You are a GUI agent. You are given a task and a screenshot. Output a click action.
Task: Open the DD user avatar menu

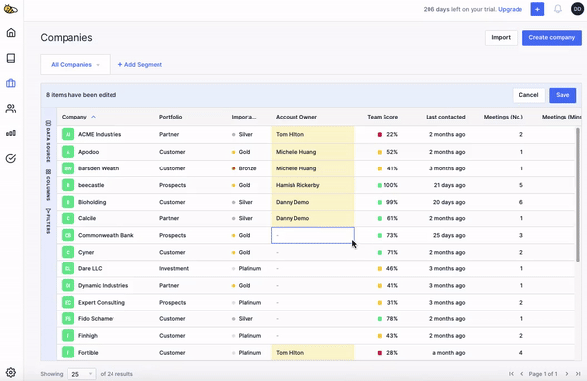point(577,9)
